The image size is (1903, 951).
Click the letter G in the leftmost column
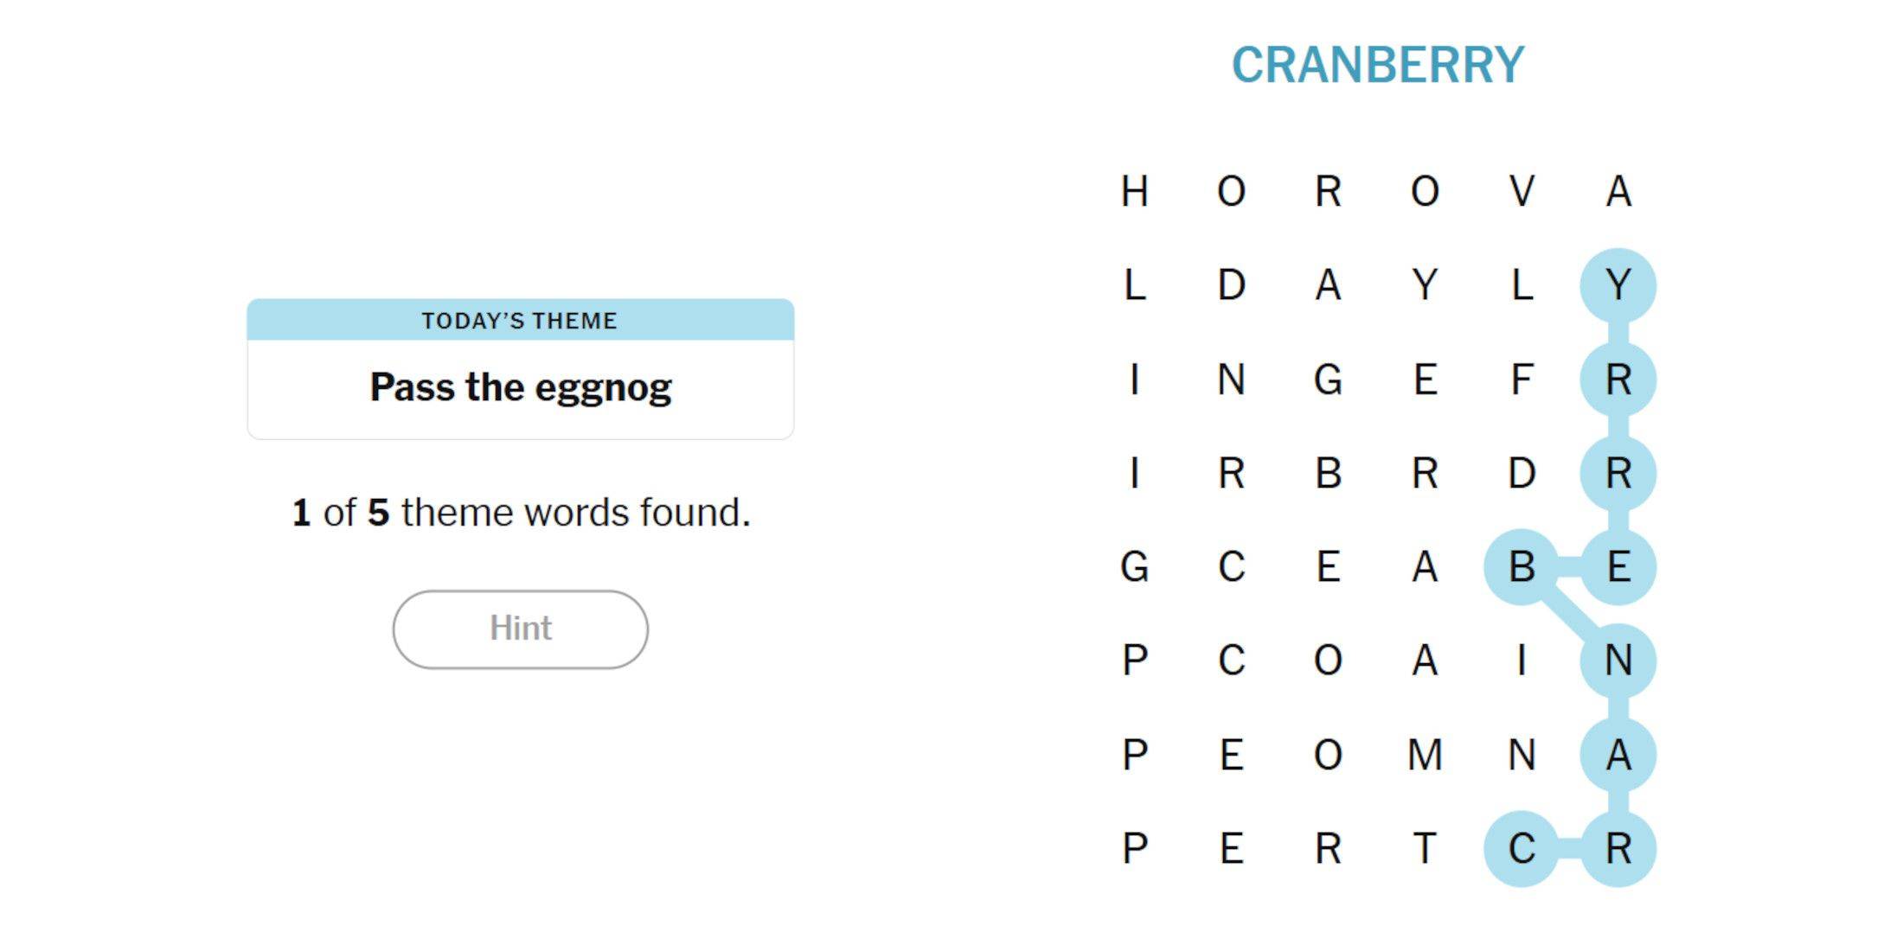click(1135, 567)
